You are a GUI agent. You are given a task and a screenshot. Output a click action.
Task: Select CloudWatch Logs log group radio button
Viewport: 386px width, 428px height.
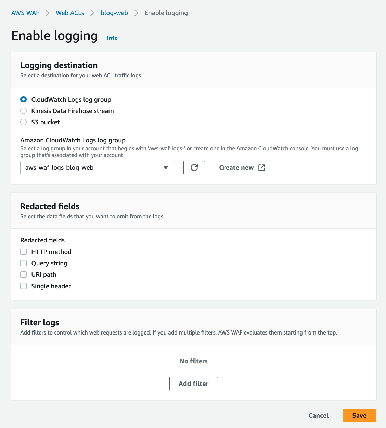[23, 99]
